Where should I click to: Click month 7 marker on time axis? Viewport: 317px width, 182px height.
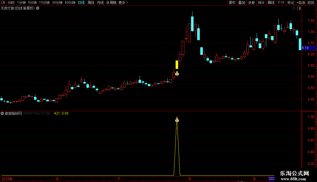pos(119,179)
